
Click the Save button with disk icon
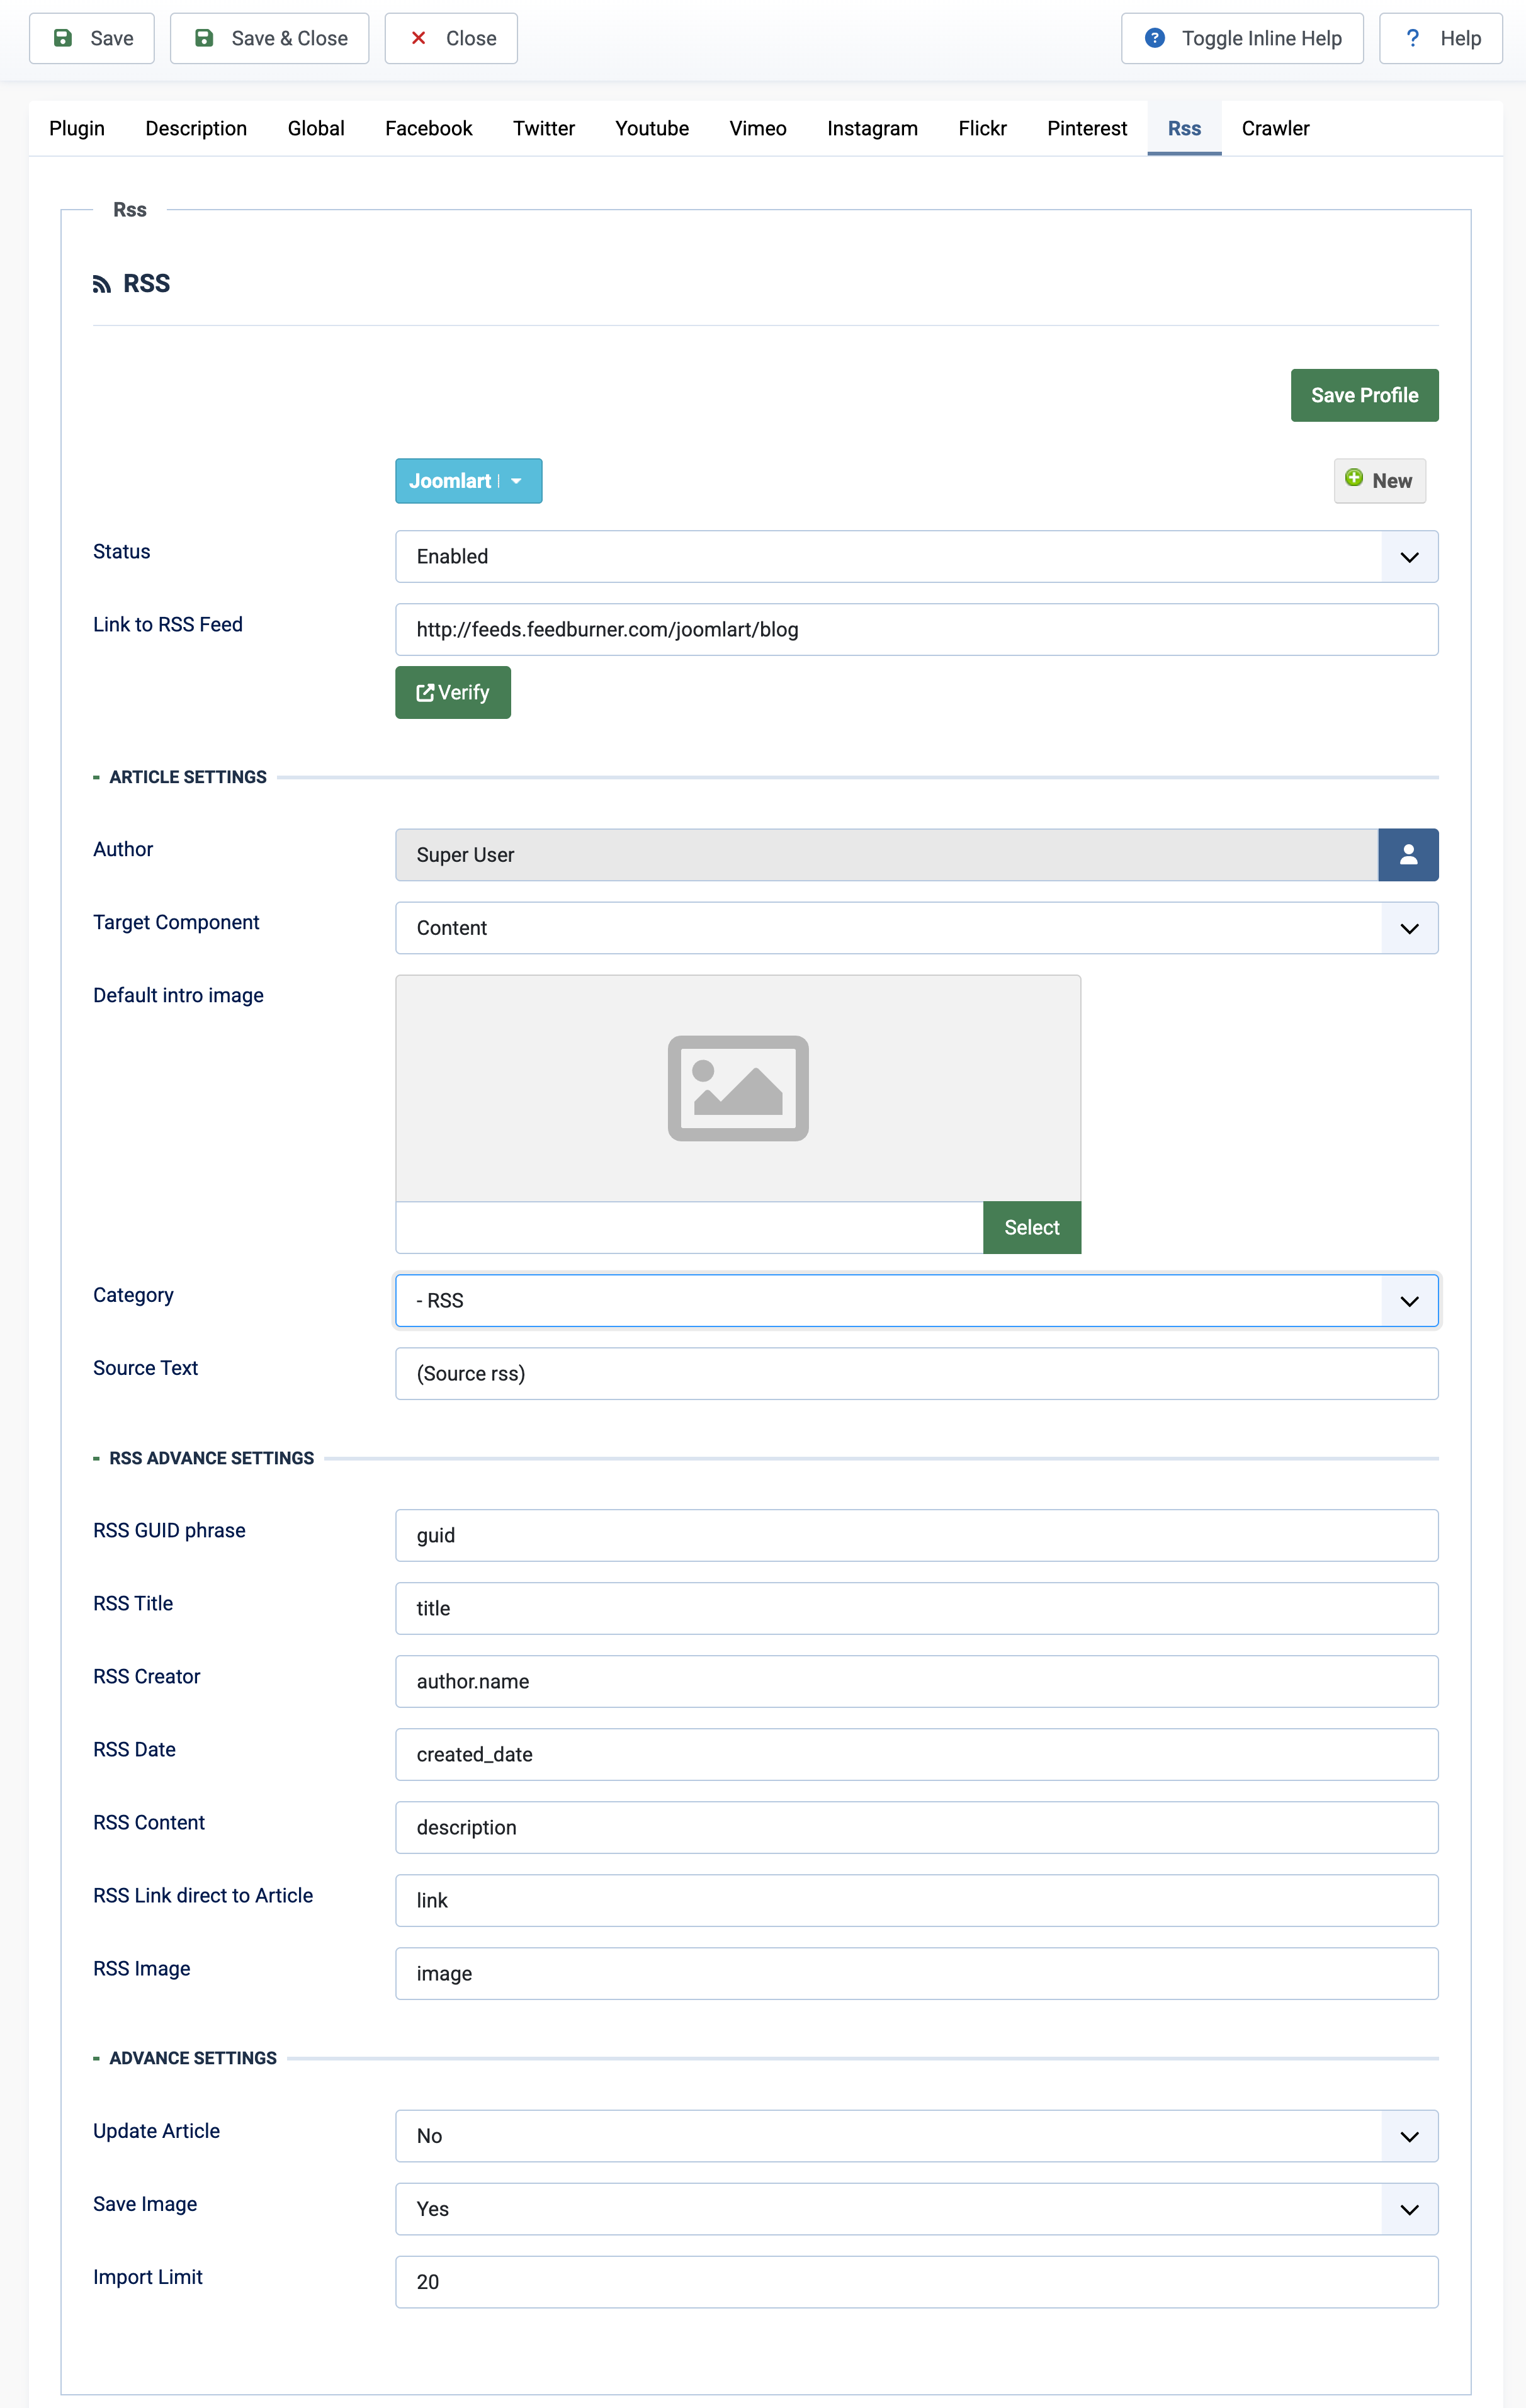click(92, 38)
